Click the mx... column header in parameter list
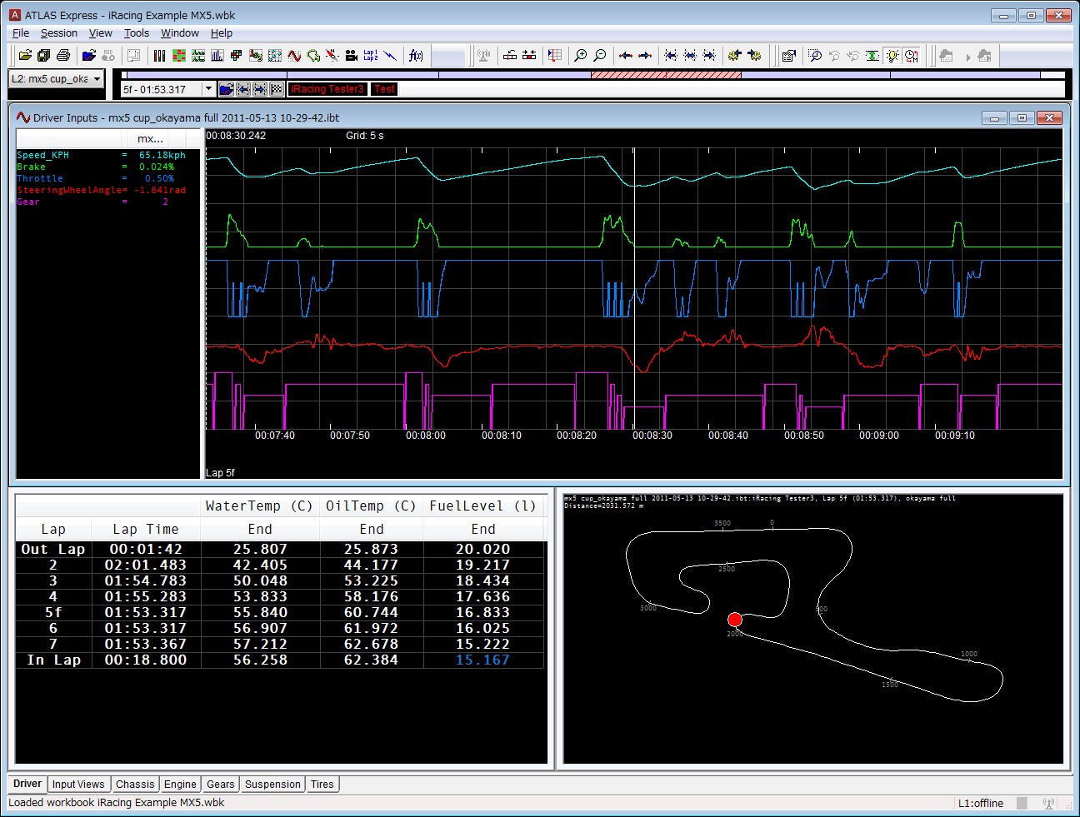 click(x=151, y=139)
